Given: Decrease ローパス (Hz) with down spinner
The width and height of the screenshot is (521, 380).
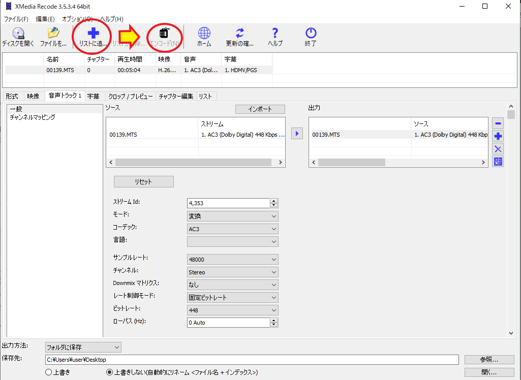Looking at the screenshot, I should pyautogui.click(x=274, y=325).
